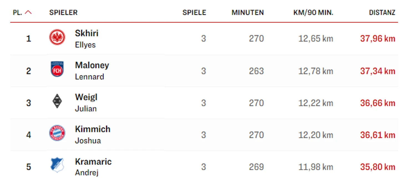
Task: Click rank number 3 row
Action: tap(29, 103)
